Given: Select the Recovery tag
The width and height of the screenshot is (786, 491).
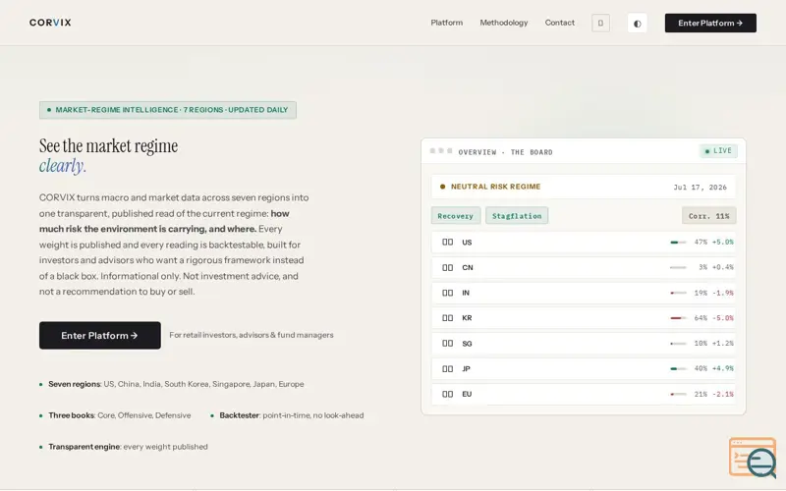Looking at the screenshot, I should 455,216.
